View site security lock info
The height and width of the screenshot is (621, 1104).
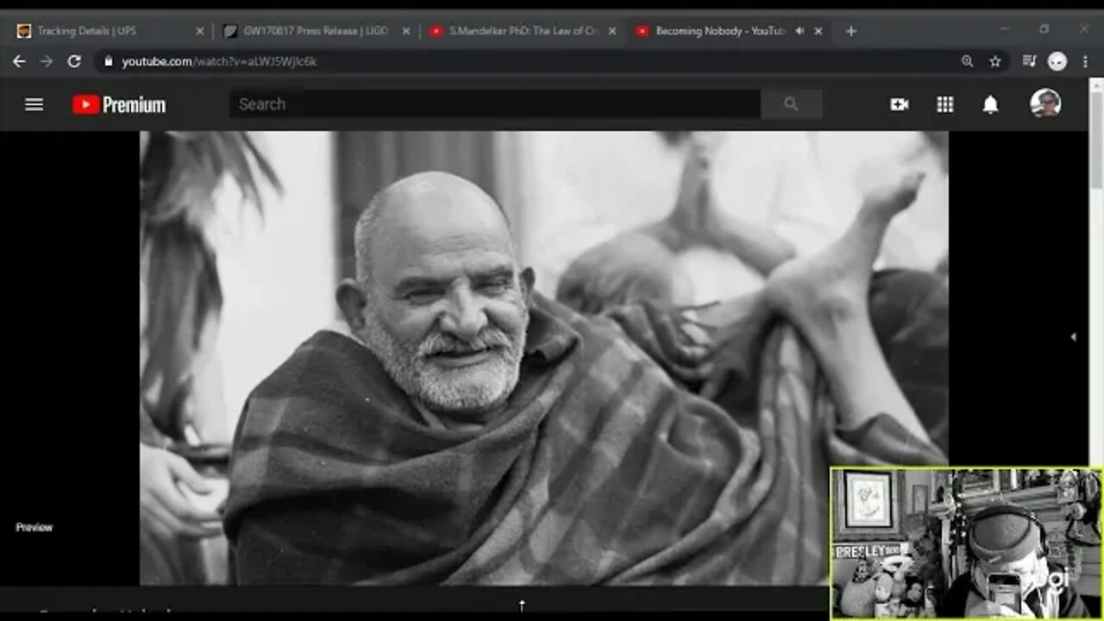(x=109, y=61)
